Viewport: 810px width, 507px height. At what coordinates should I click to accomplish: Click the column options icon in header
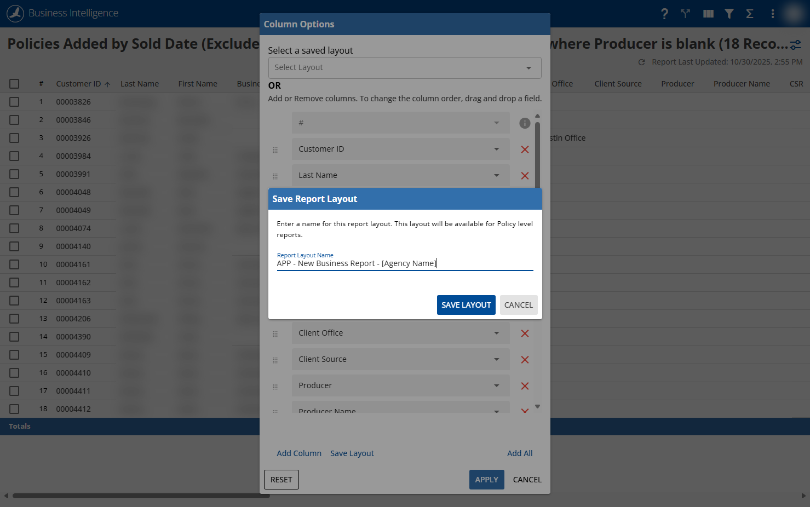[x=708, y=14]
